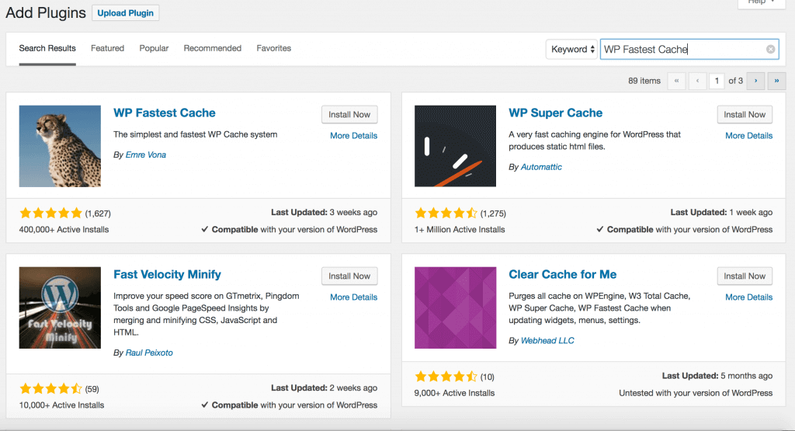Switch to the Popular tab

coord(154,48)
